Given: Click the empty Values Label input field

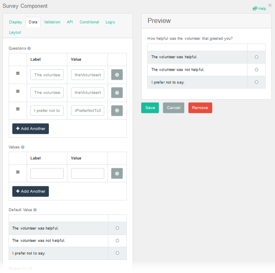Looking at the screenshot, I should [x=47, y=173].
